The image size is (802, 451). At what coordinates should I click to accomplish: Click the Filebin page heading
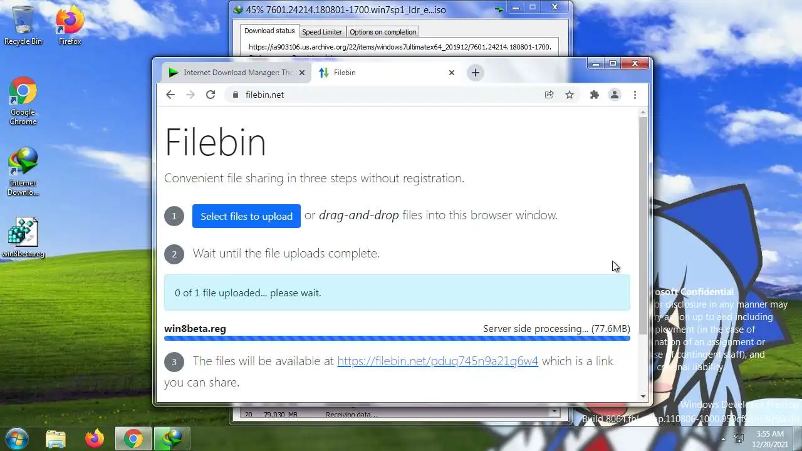216,142
